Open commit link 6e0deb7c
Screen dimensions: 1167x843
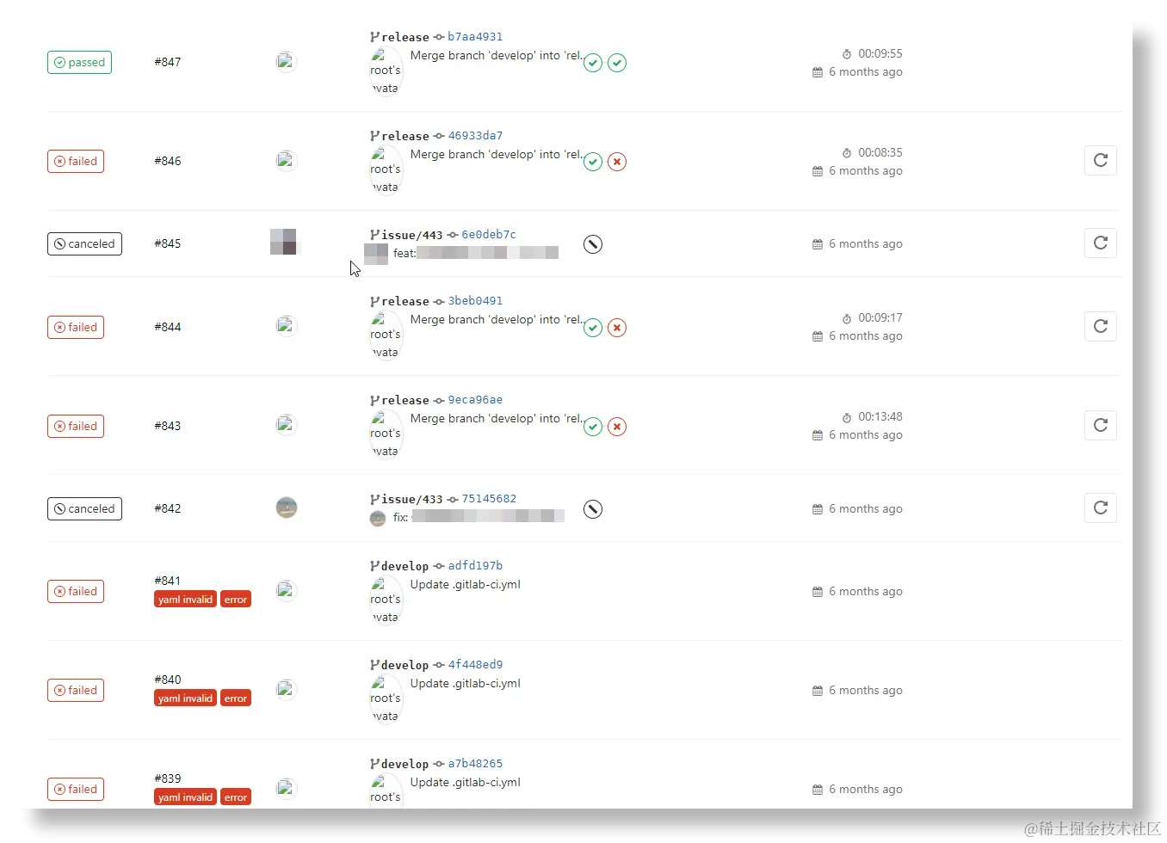pos(489,235)
